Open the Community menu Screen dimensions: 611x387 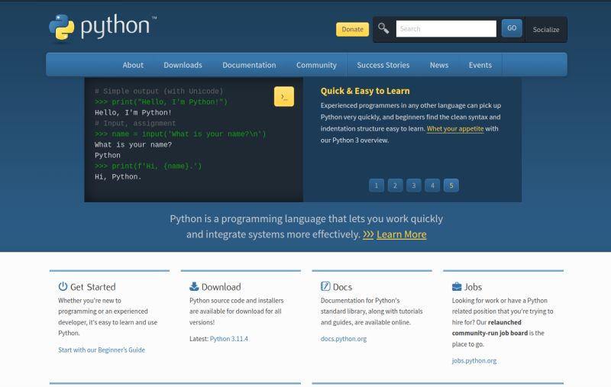(x=316, y=65)
